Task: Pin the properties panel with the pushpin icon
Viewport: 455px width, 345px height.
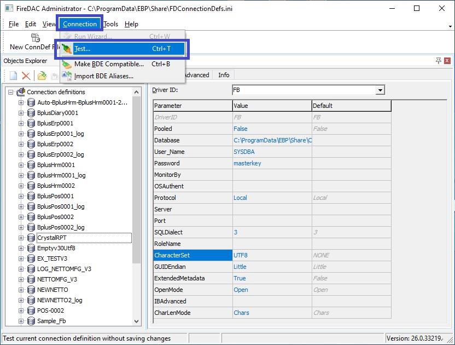Action: (438, 61)
